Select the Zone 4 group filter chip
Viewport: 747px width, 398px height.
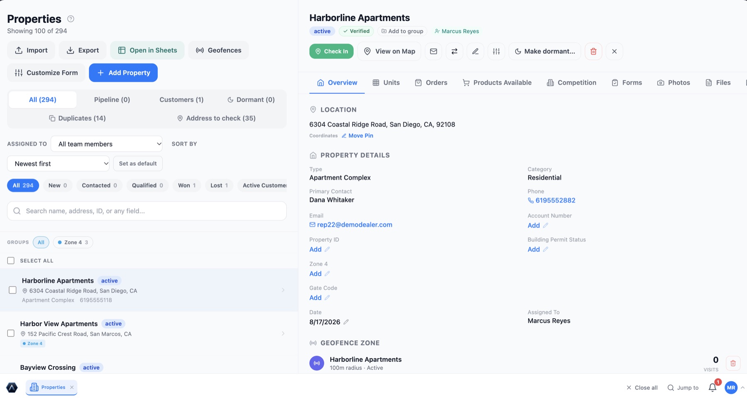coord(73,242)
